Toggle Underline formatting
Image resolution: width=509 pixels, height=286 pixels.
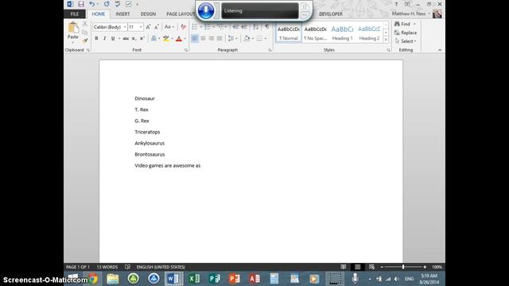(113, 39)
